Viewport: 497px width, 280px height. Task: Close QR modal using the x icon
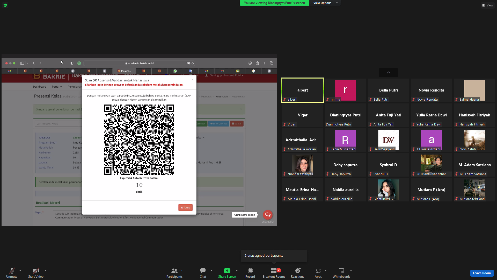tap(192, 80)
